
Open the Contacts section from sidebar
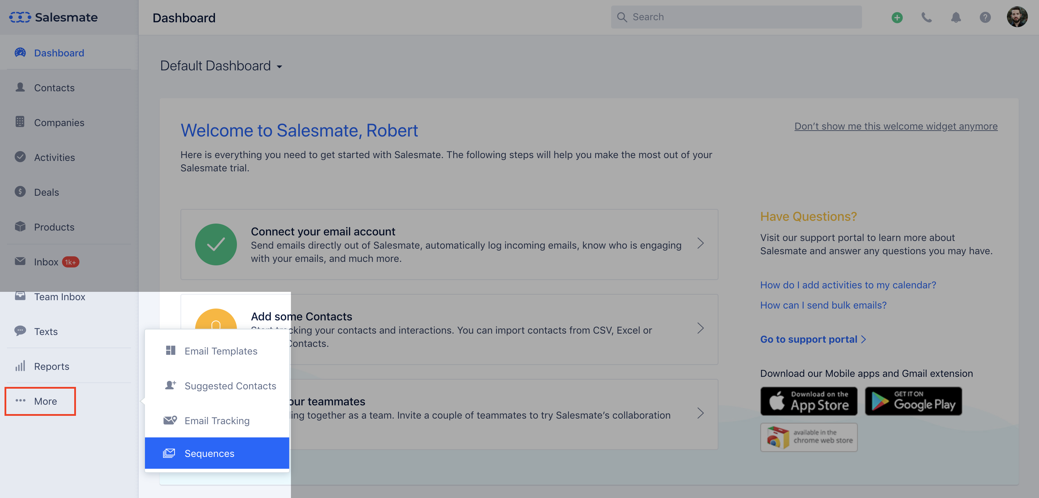point(54,87)
